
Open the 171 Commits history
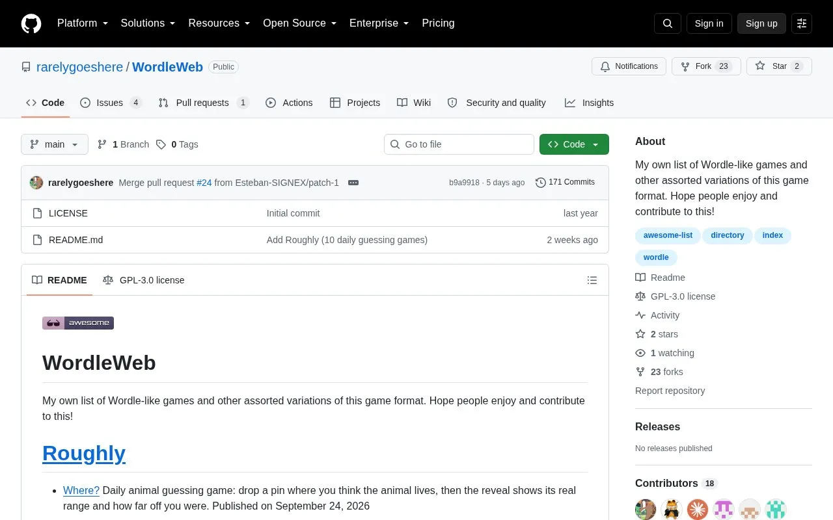(x=565, y=183)
